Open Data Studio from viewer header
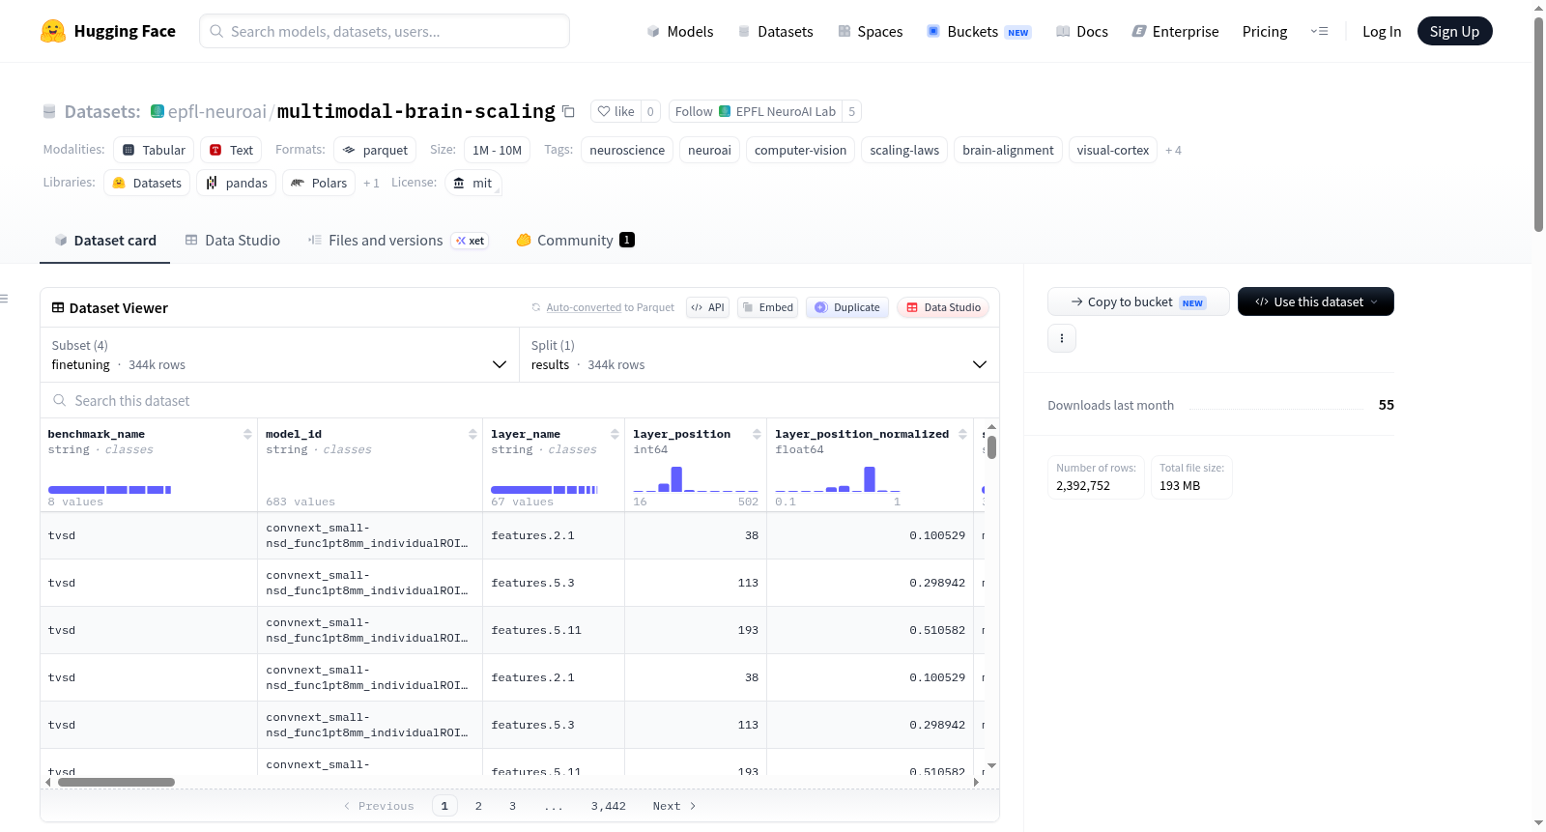 [943, 307]
